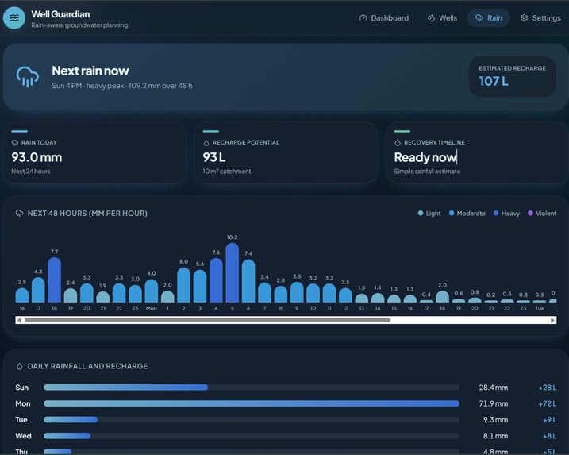Click the gear icon in Settings nav
Viewport: 569px width, 455px height.
point(524,17)
